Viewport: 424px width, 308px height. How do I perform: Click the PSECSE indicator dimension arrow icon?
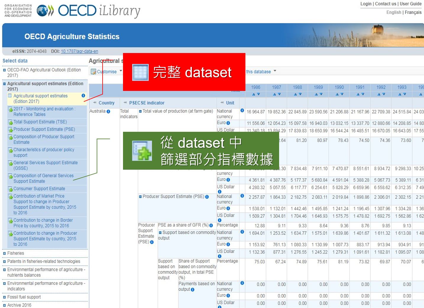point(125,103)
